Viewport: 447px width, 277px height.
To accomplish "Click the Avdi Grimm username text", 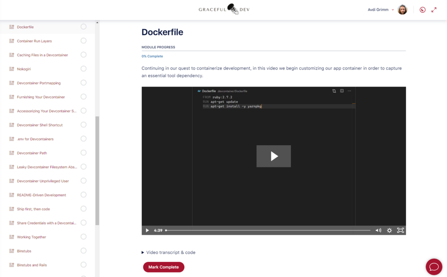I will (x=378, y=10).
